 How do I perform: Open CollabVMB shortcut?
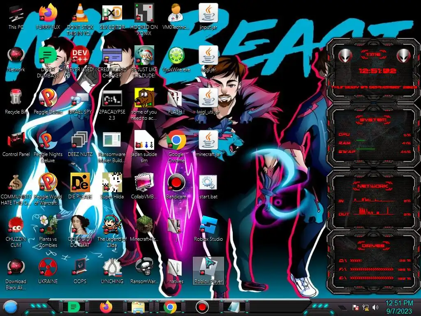144,186
